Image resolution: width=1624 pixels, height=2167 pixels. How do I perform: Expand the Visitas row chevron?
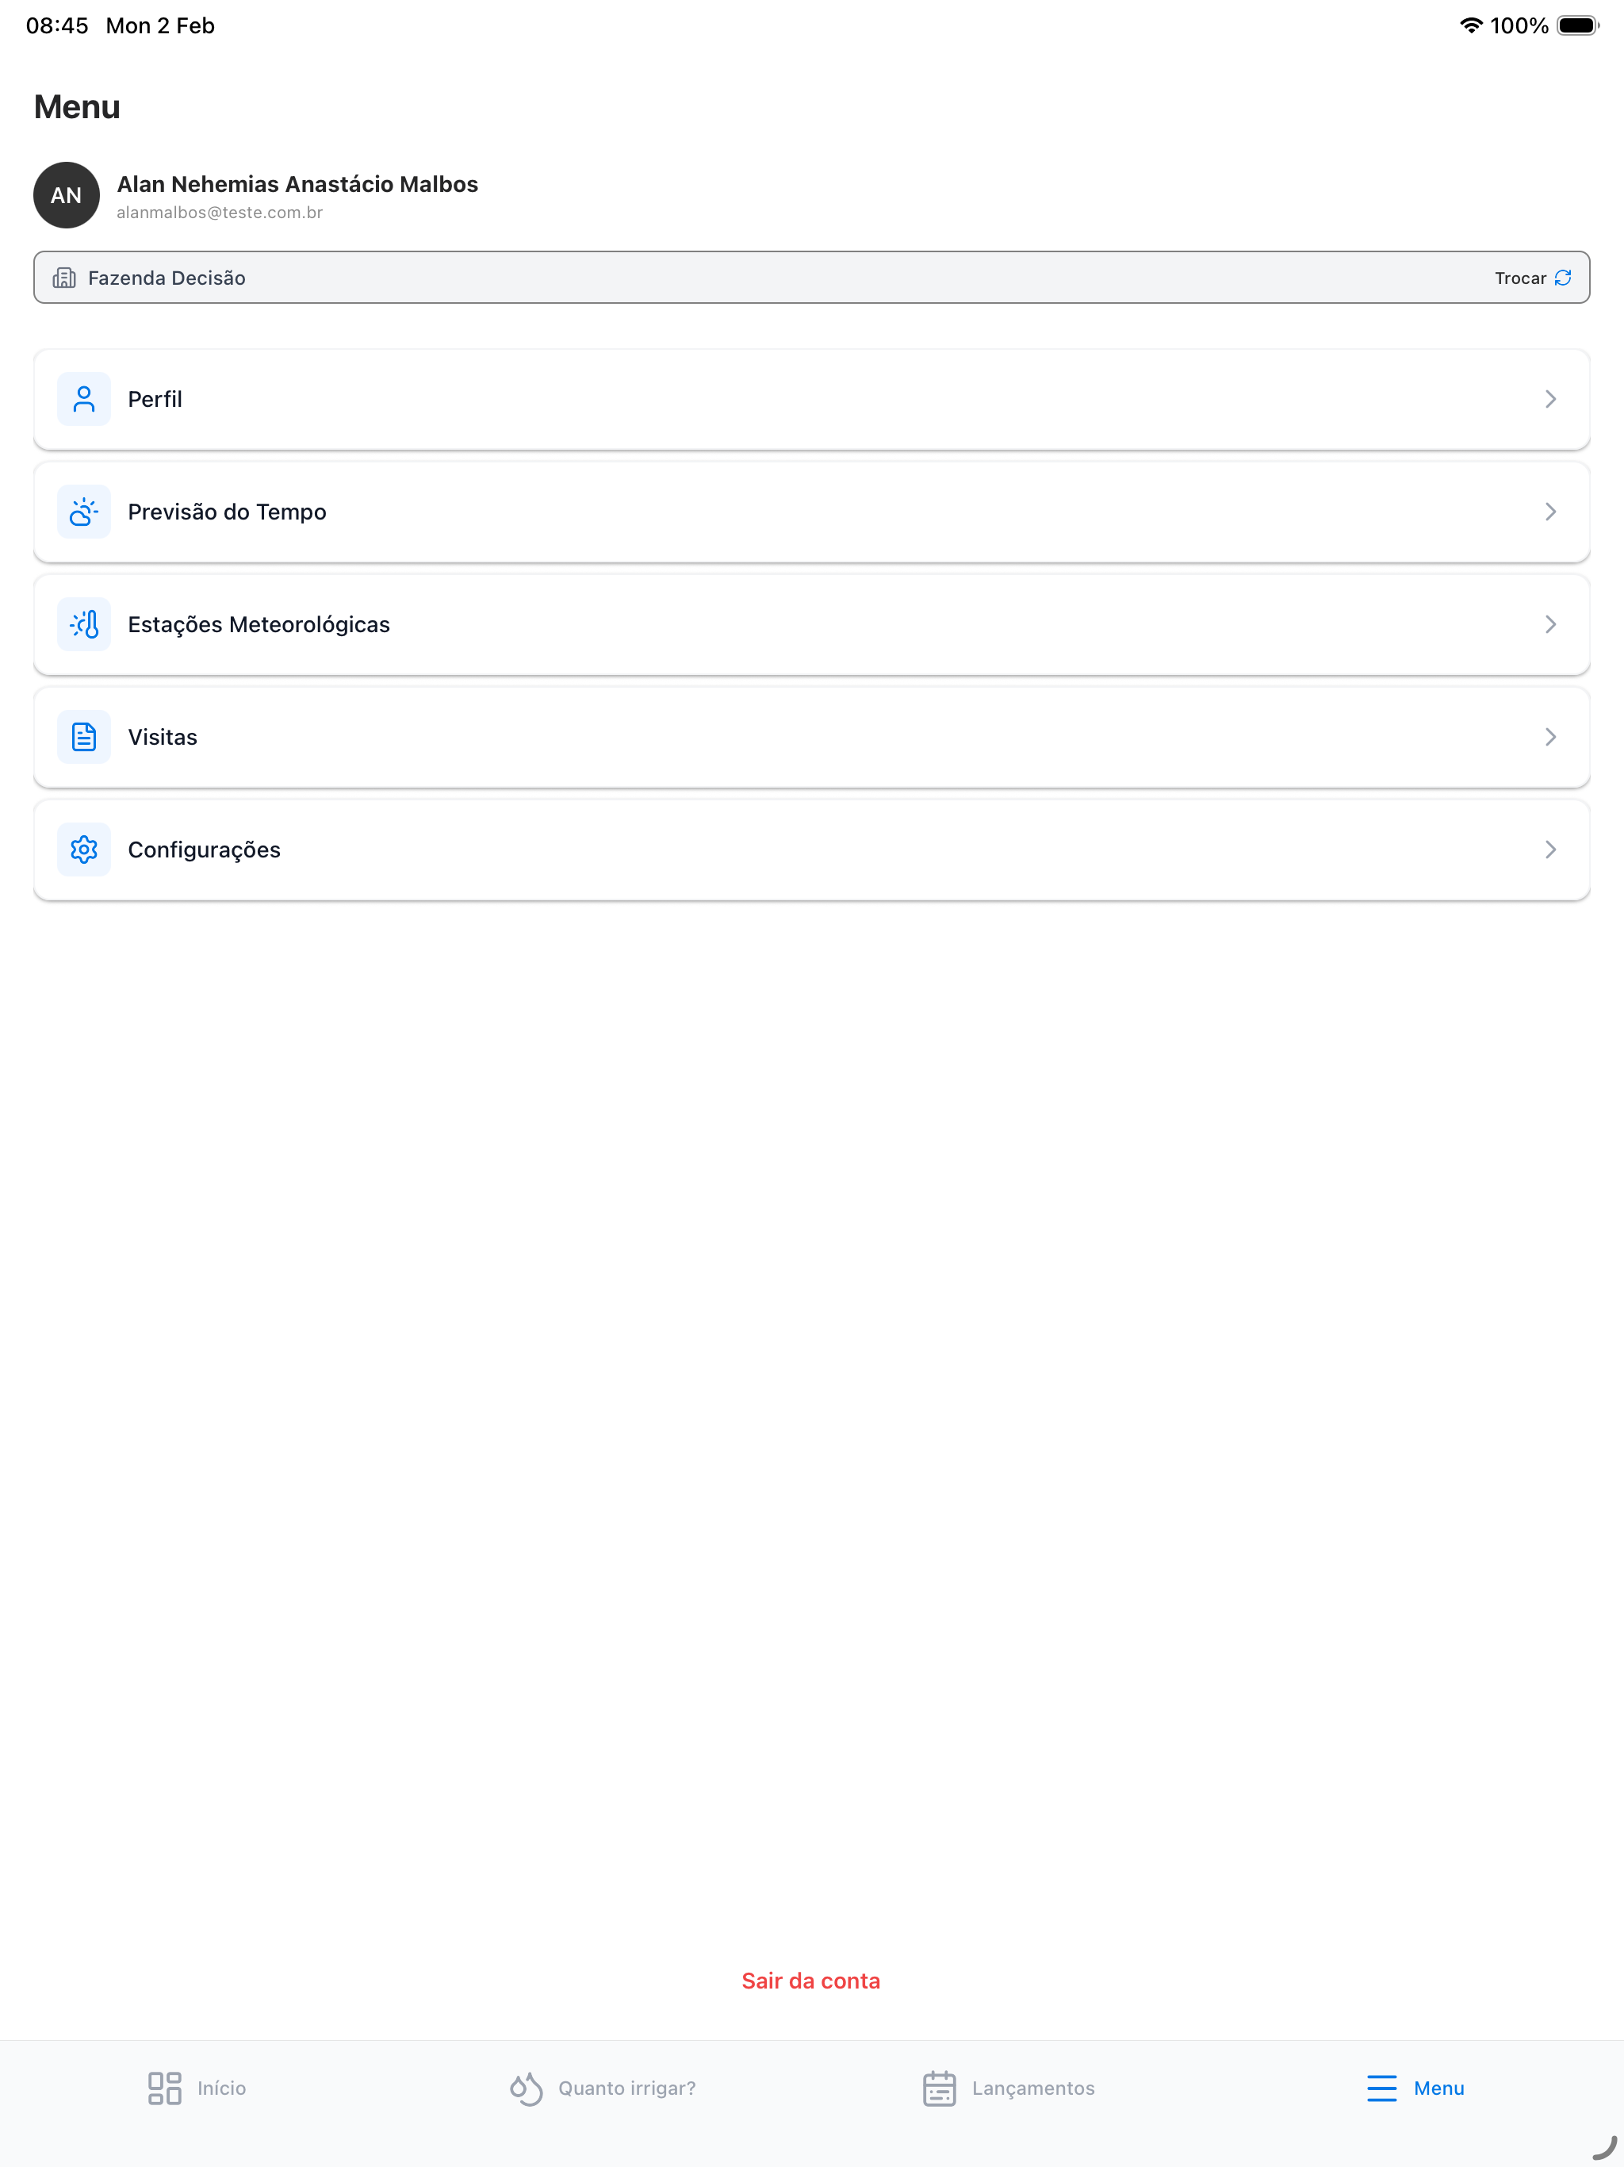(x=1550, y=737)
